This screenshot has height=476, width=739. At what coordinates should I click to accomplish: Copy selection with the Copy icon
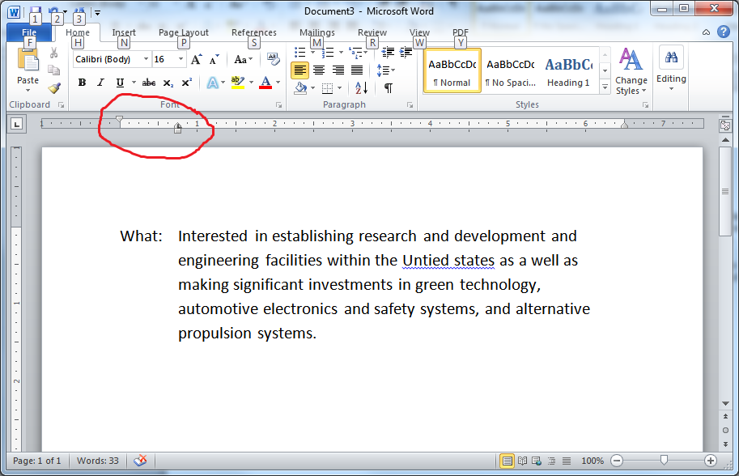coord(54,70)
